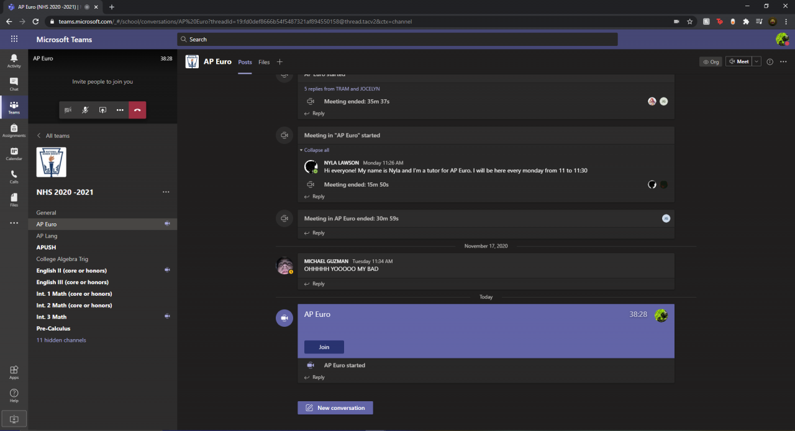The height and width of the screenshot is (431, 795).
Task: Open channel more options ellipsis
Action: pyautogui.click(x=783, y=61)
